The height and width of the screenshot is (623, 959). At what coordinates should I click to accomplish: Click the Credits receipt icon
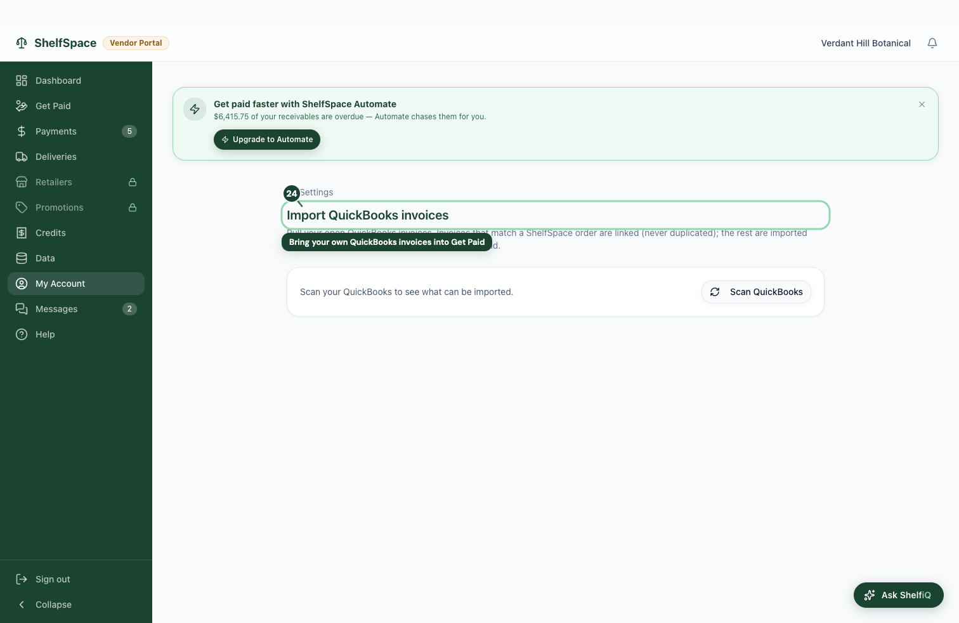tap(22, 233)
